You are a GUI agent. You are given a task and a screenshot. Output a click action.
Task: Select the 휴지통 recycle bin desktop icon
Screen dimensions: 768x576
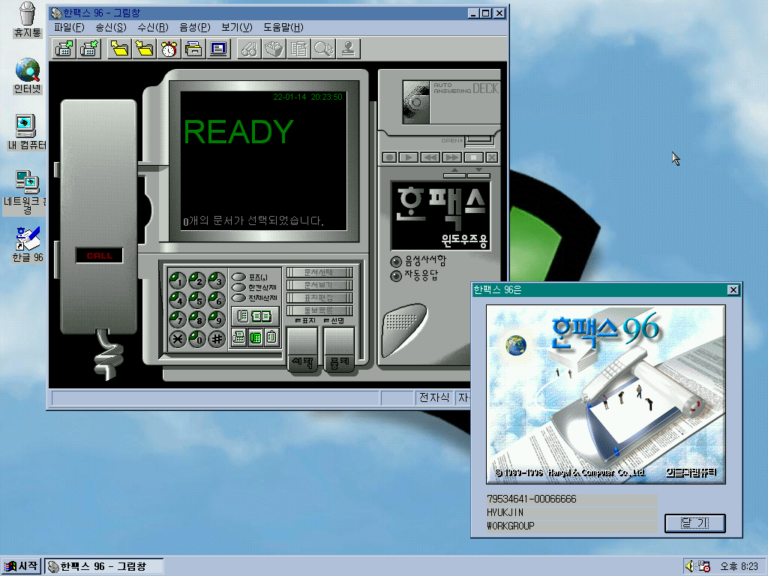click(28, 19)
